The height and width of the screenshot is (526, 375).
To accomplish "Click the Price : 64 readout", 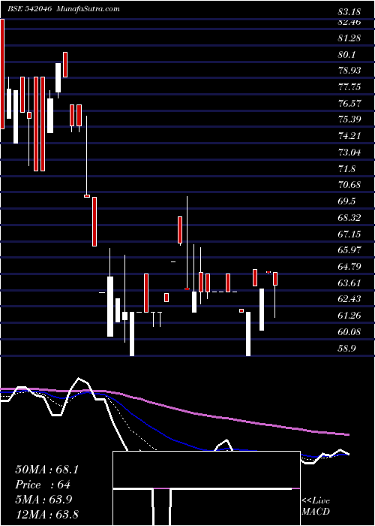I will pyautogui.click(x=43, y=485).
